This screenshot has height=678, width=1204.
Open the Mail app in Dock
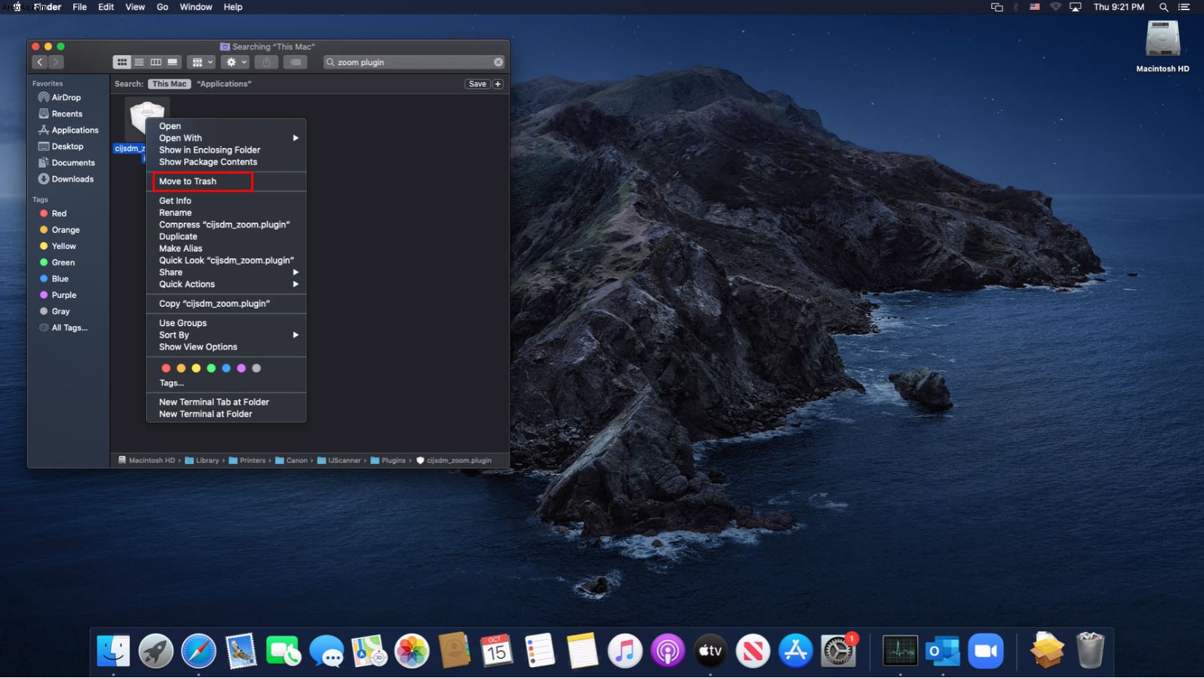coord(241,651)
